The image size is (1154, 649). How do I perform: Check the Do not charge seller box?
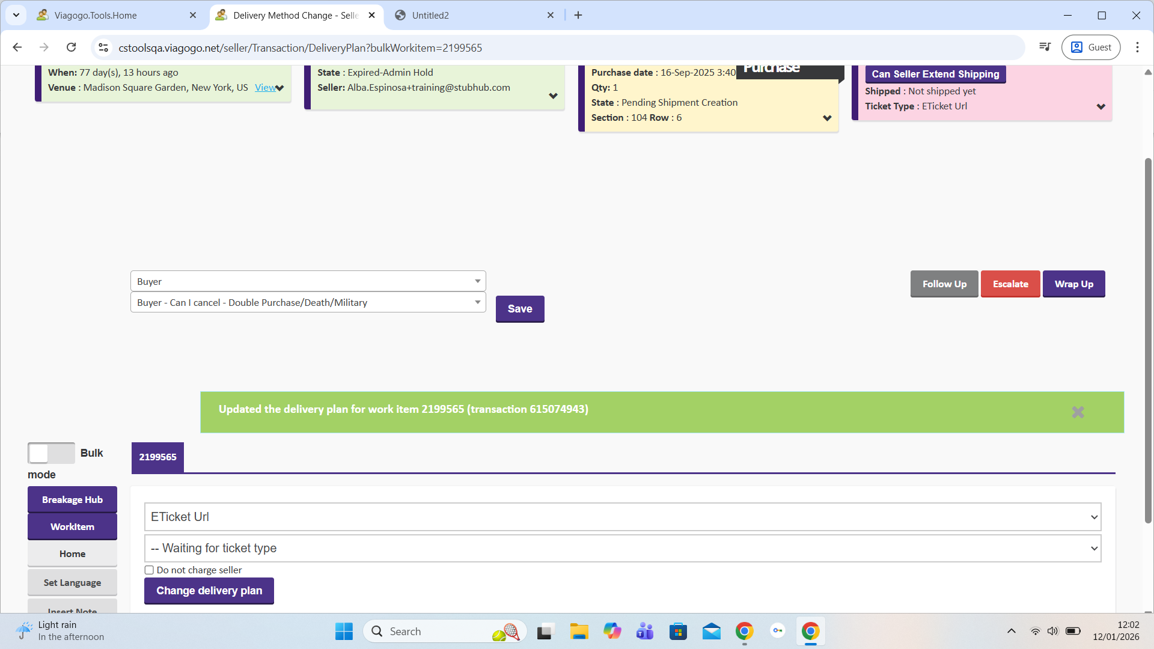(149, 570)
